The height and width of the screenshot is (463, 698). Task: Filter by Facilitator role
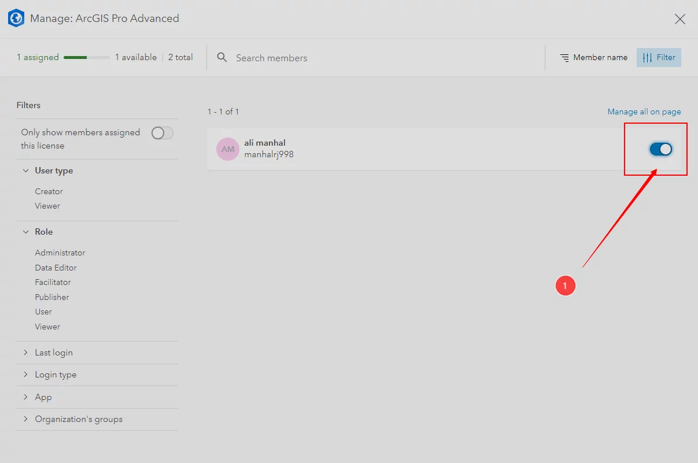(53, 282)
